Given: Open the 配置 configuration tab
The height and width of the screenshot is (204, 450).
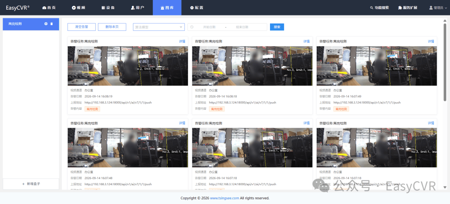Looking at the screenshot, I should click(197, 8).
